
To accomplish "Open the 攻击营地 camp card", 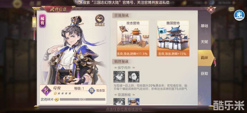I will point(133,38).
